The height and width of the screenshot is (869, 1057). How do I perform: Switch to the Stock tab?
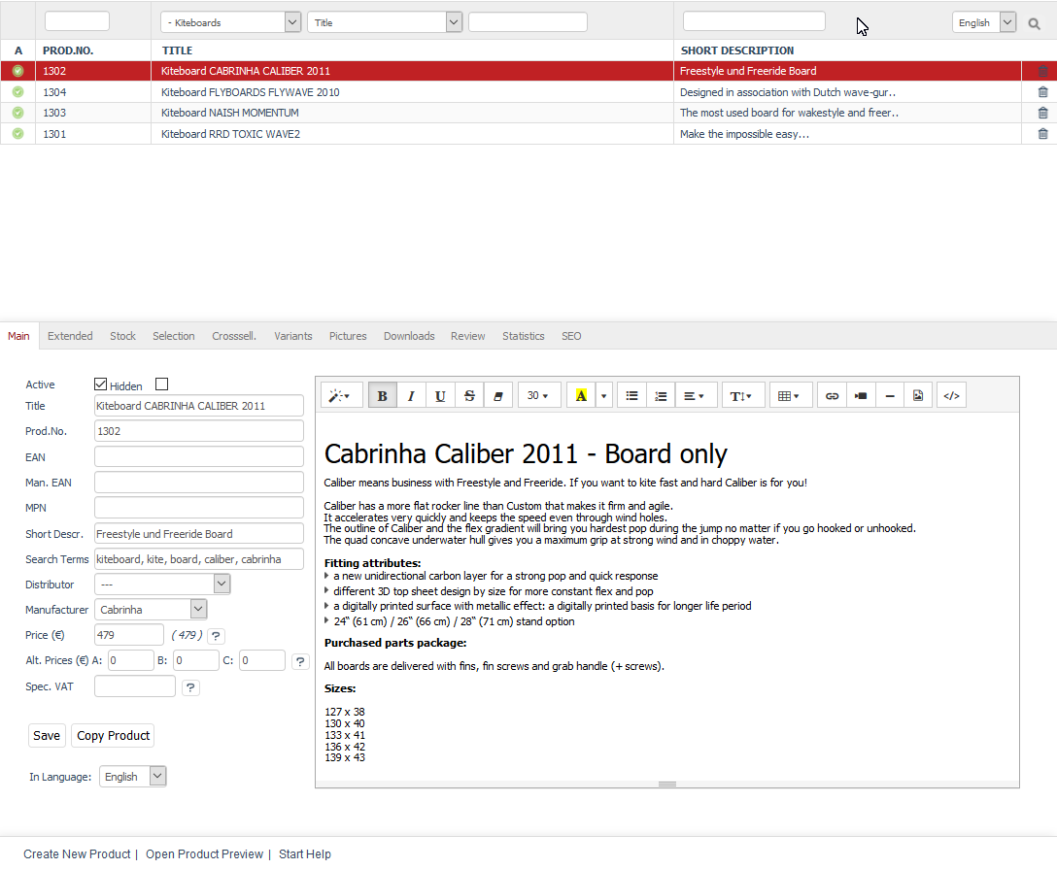point(122,336)
